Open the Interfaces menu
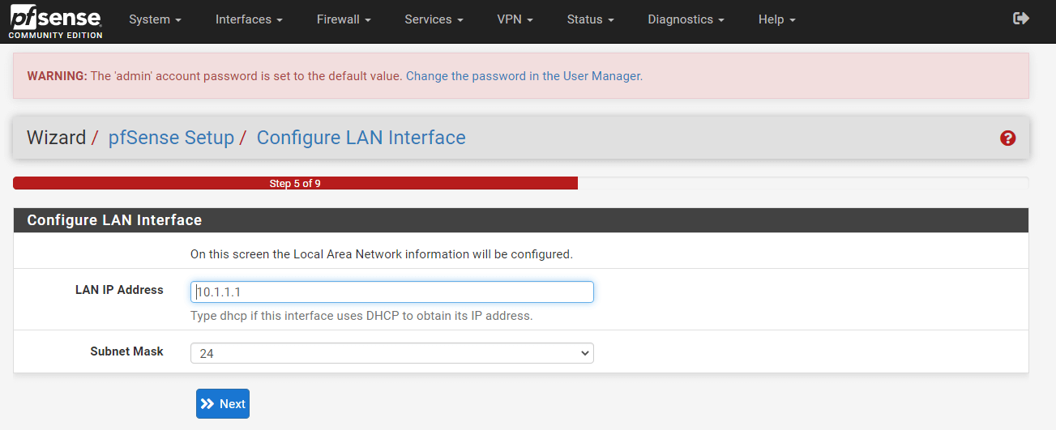 point(249,19)
